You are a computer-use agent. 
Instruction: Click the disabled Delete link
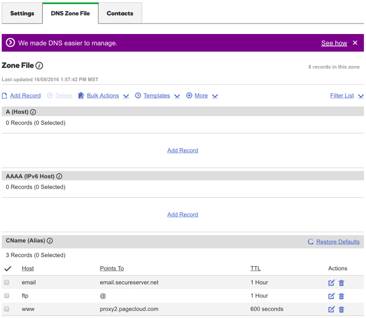(64, 96)
